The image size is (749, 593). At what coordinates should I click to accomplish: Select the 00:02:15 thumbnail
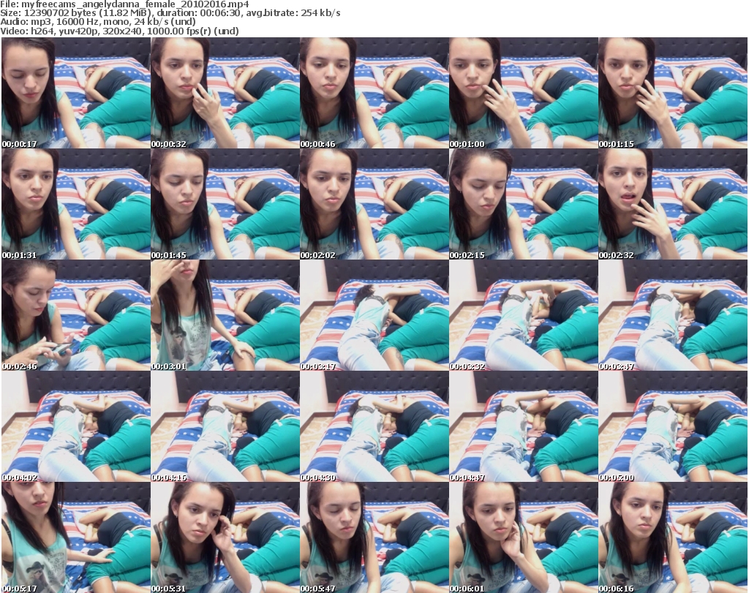pyautogui.click(x=523, y=204)
